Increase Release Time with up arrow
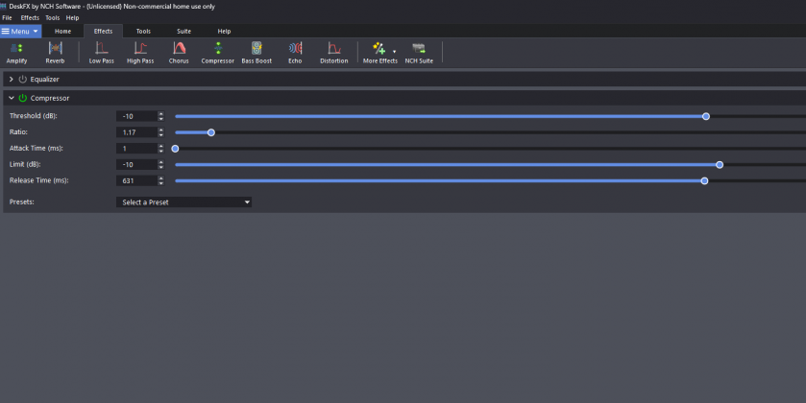The height and width of the screenshot is (403, 806). click(x=160, y=178)
